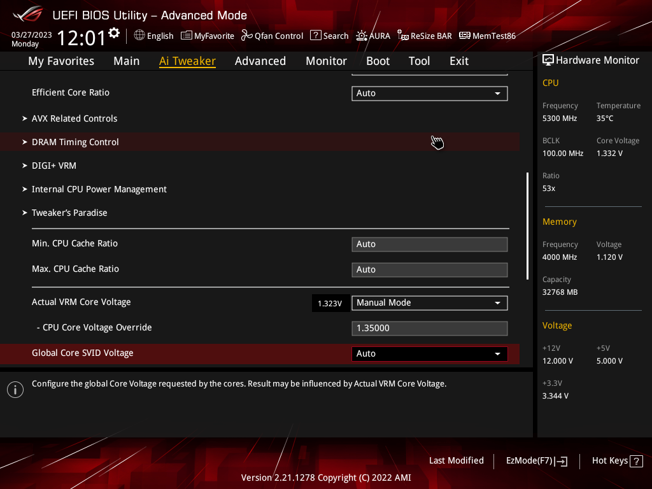The image size is (652, 489).
Task: Click the info icon beside help text
Action: [x=15, y=390]
